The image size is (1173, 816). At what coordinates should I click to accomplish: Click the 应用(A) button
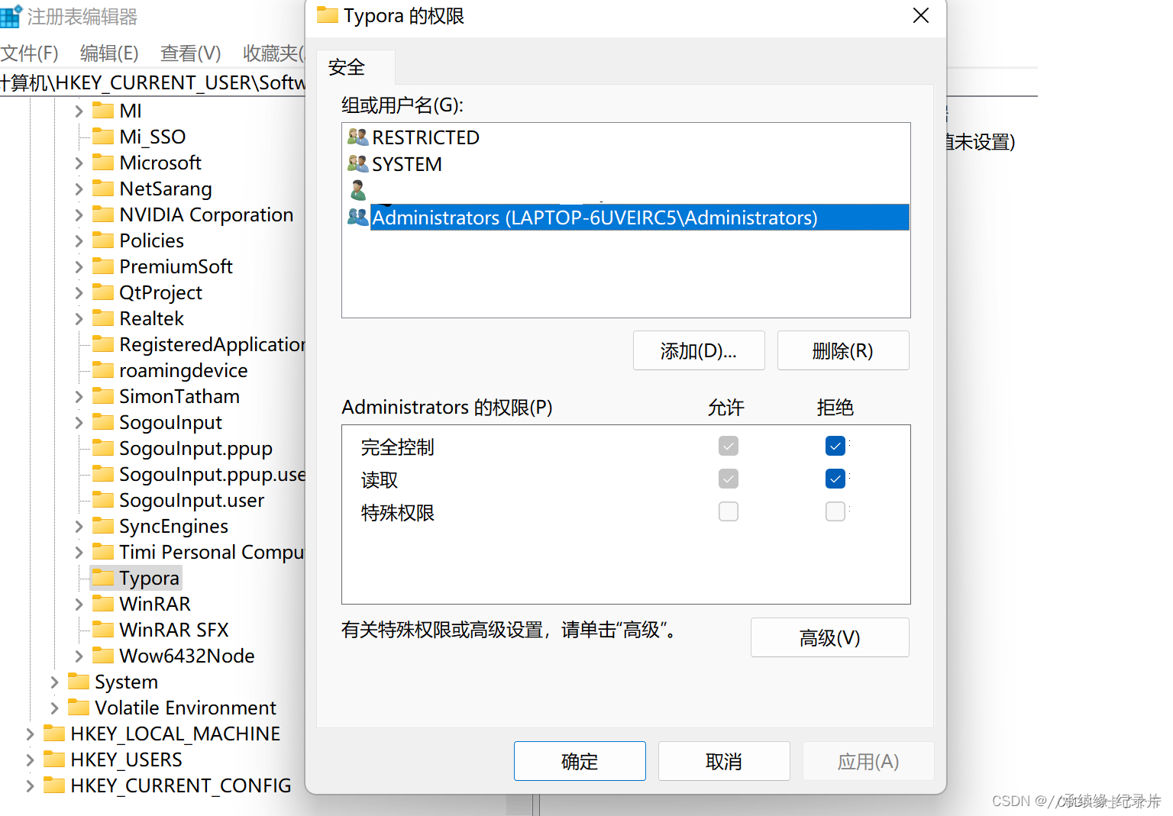868,761
